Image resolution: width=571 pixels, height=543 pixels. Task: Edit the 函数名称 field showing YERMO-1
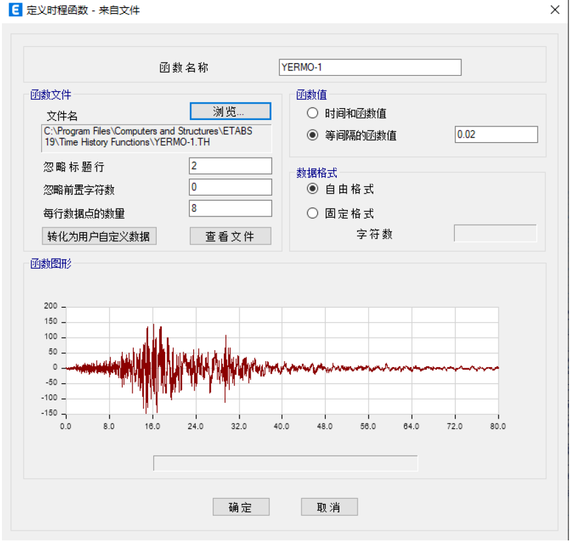click(370, 67)
